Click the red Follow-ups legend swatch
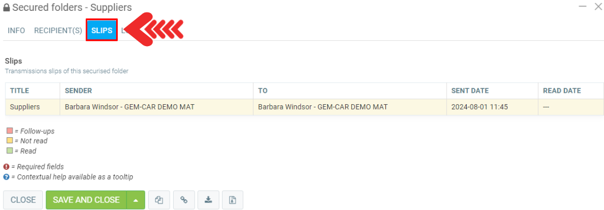Viewport: 604px width, 210px height. [x=10, y=131]
